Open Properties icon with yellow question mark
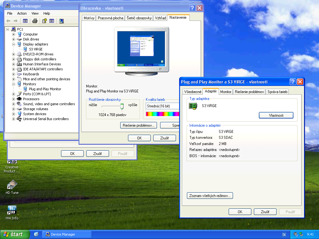The image size is (319, 239). coord(44,21)
